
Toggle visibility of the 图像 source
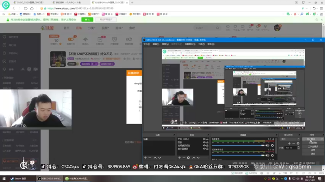[x=204, y=142]
